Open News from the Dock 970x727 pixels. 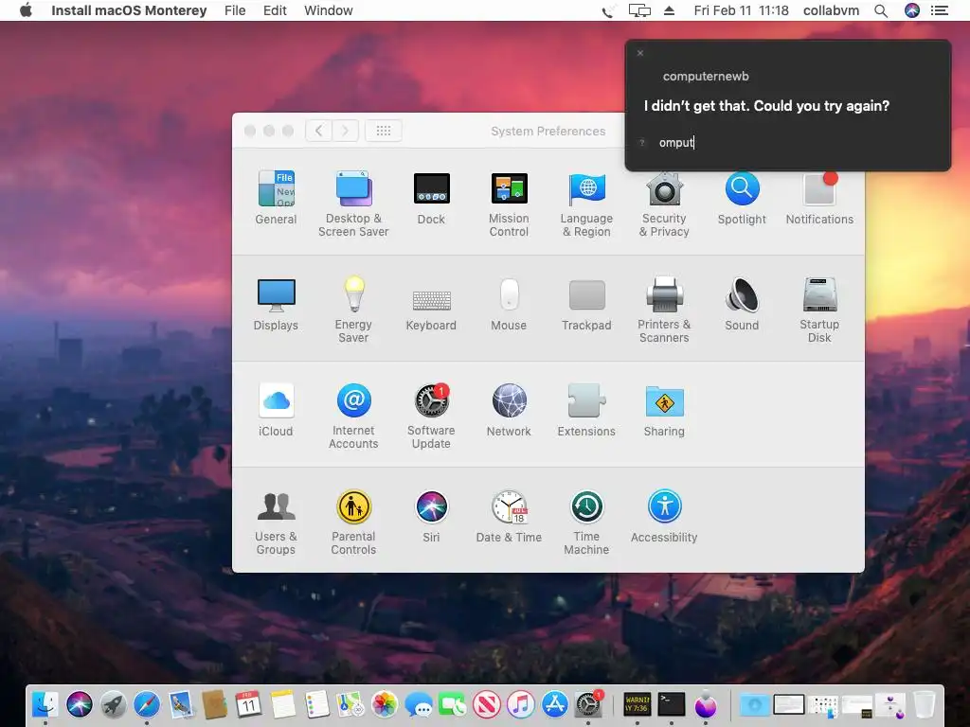point(487,704)
